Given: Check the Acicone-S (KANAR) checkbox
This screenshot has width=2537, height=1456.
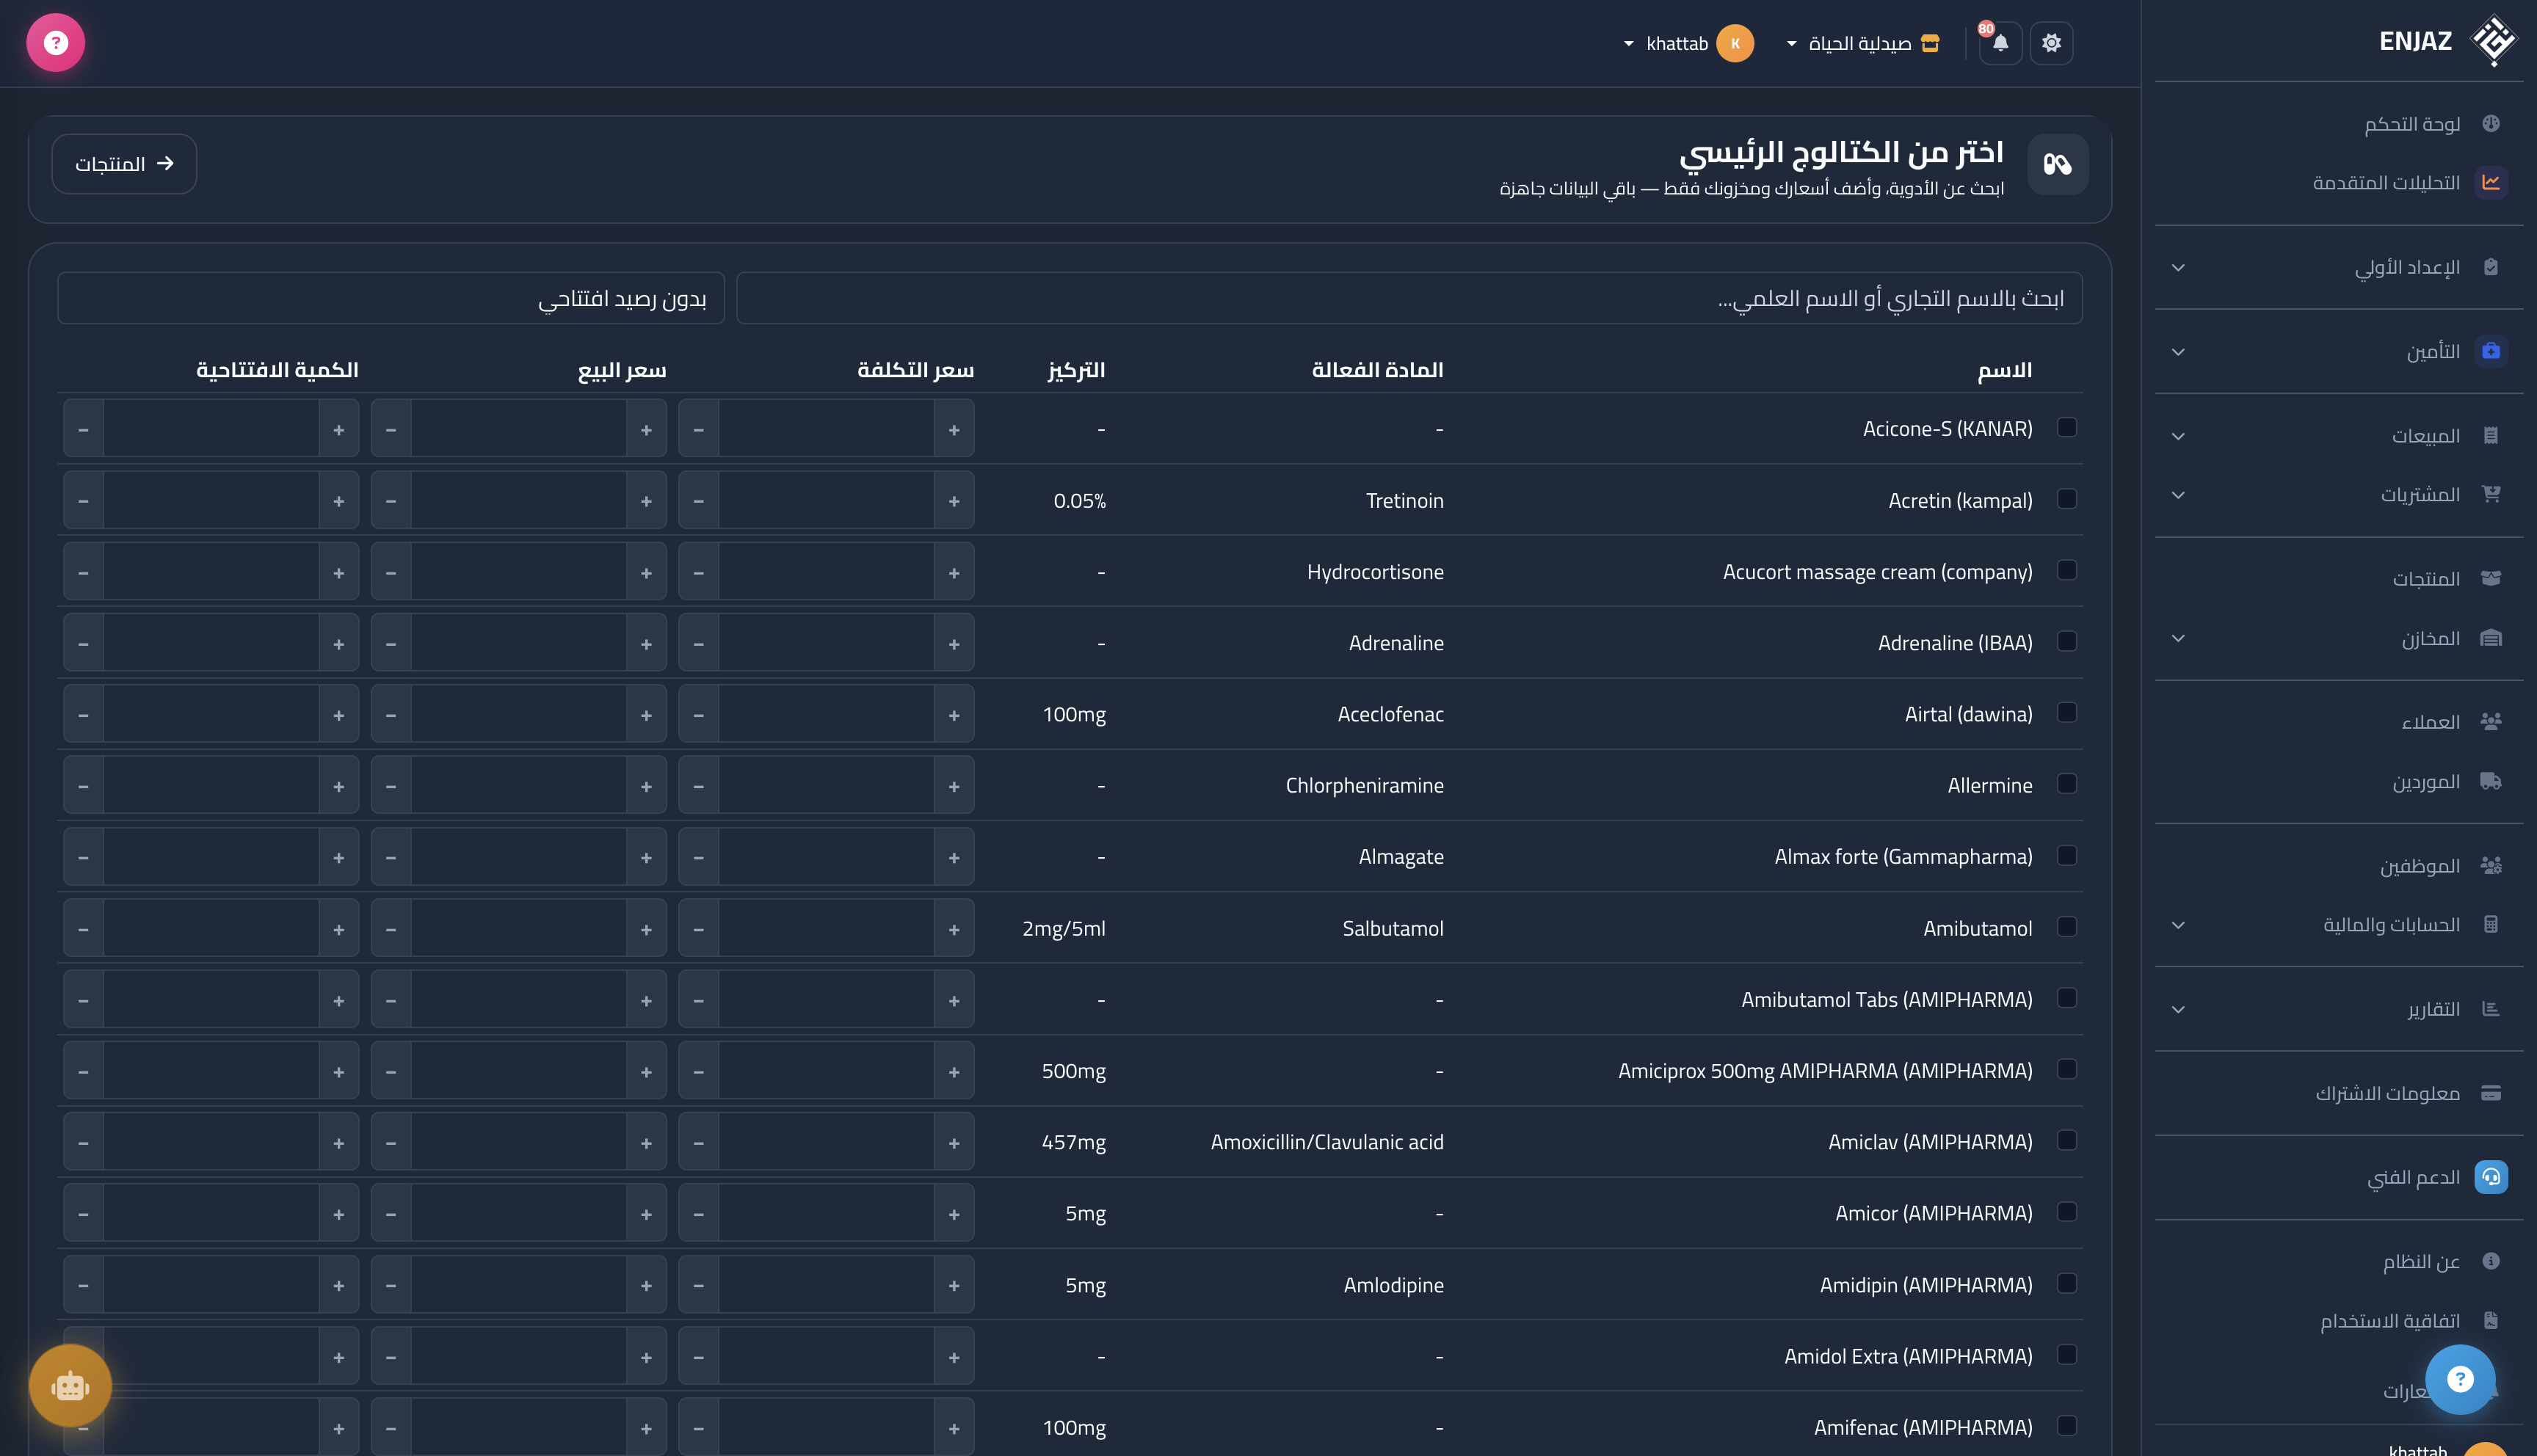Looking at the screenshot, I should (2067, 427).
